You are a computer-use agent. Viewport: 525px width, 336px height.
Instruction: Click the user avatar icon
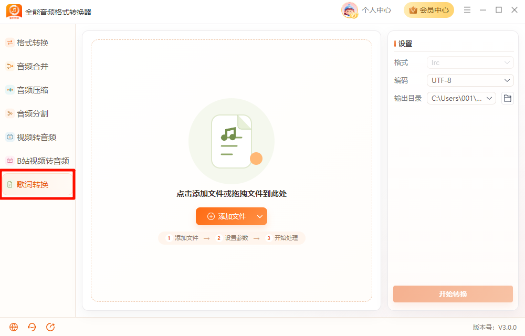350,10
